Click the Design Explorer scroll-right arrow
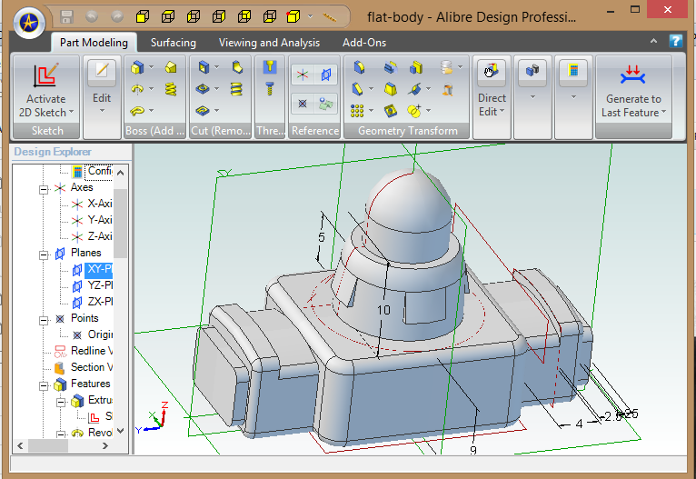The width and height of the screenshot is (696, 479). (104, 445)
